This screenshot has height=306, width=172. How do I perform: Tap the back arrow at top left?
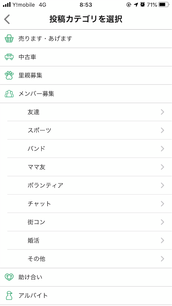click(x=7, y=19)
